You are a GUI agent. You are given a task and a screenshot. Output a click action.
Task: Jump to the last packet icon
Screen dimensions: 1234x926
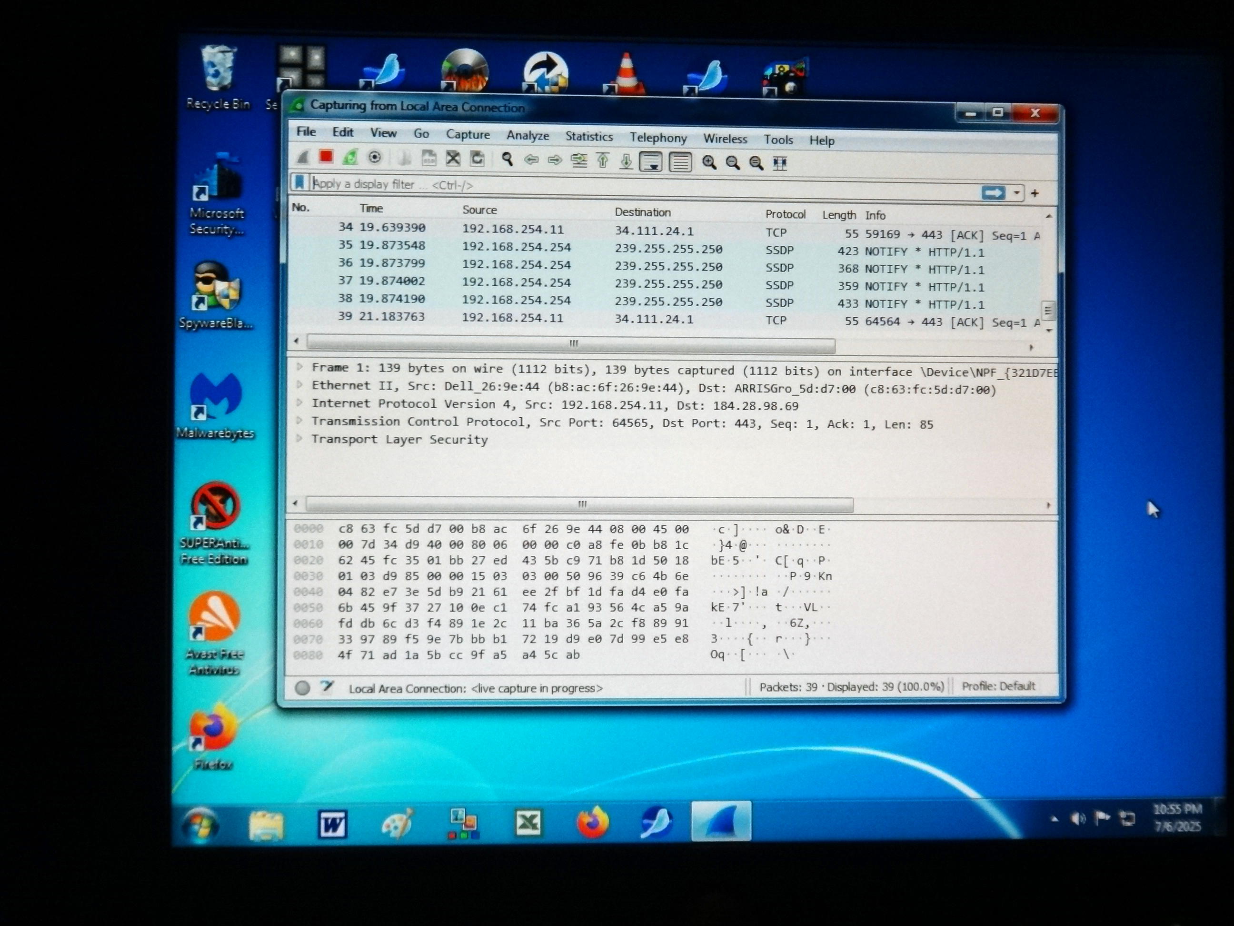(x=626, y=162)
